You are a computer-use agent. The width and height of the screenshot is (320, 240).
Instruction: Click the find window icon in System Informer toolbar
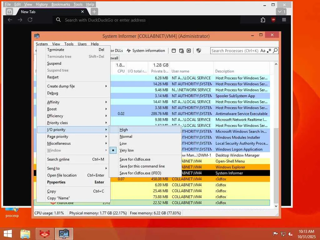tap(174, 51)
